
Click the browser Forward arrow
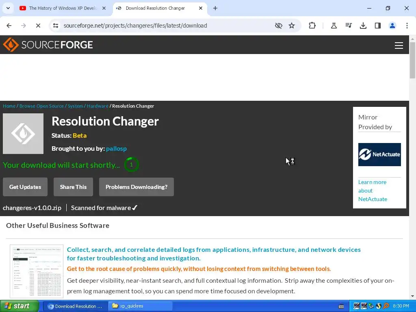tap(23, 26)
